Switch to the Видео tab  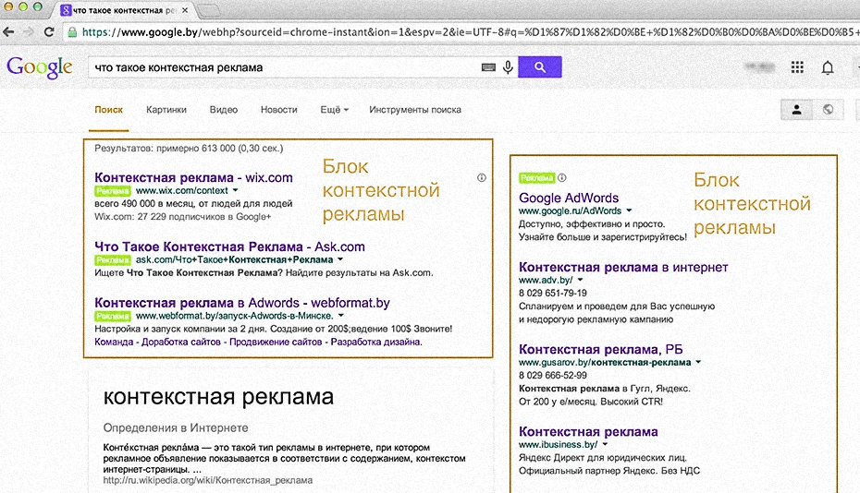pos(224,110)
